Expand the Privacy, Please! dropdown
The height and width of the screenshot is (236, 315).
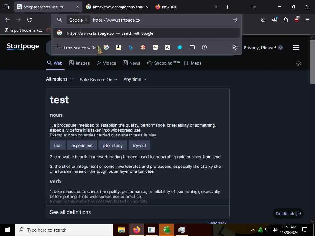[x=281, y=48]
